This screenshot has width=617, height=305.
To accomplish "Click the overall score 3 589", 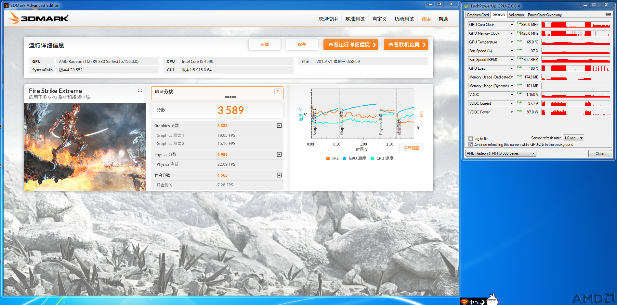I will pos(231,110).
